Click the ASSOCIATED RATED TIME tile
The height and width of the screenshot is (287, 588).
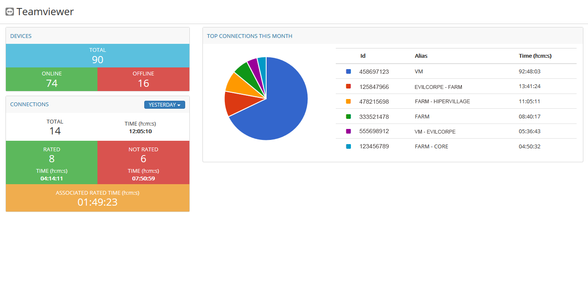click(x=97, y=198)
